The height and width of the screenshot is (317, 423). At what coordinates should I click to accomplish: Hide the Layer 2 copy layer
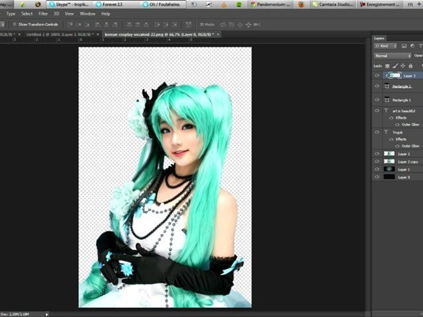point(377,162)
